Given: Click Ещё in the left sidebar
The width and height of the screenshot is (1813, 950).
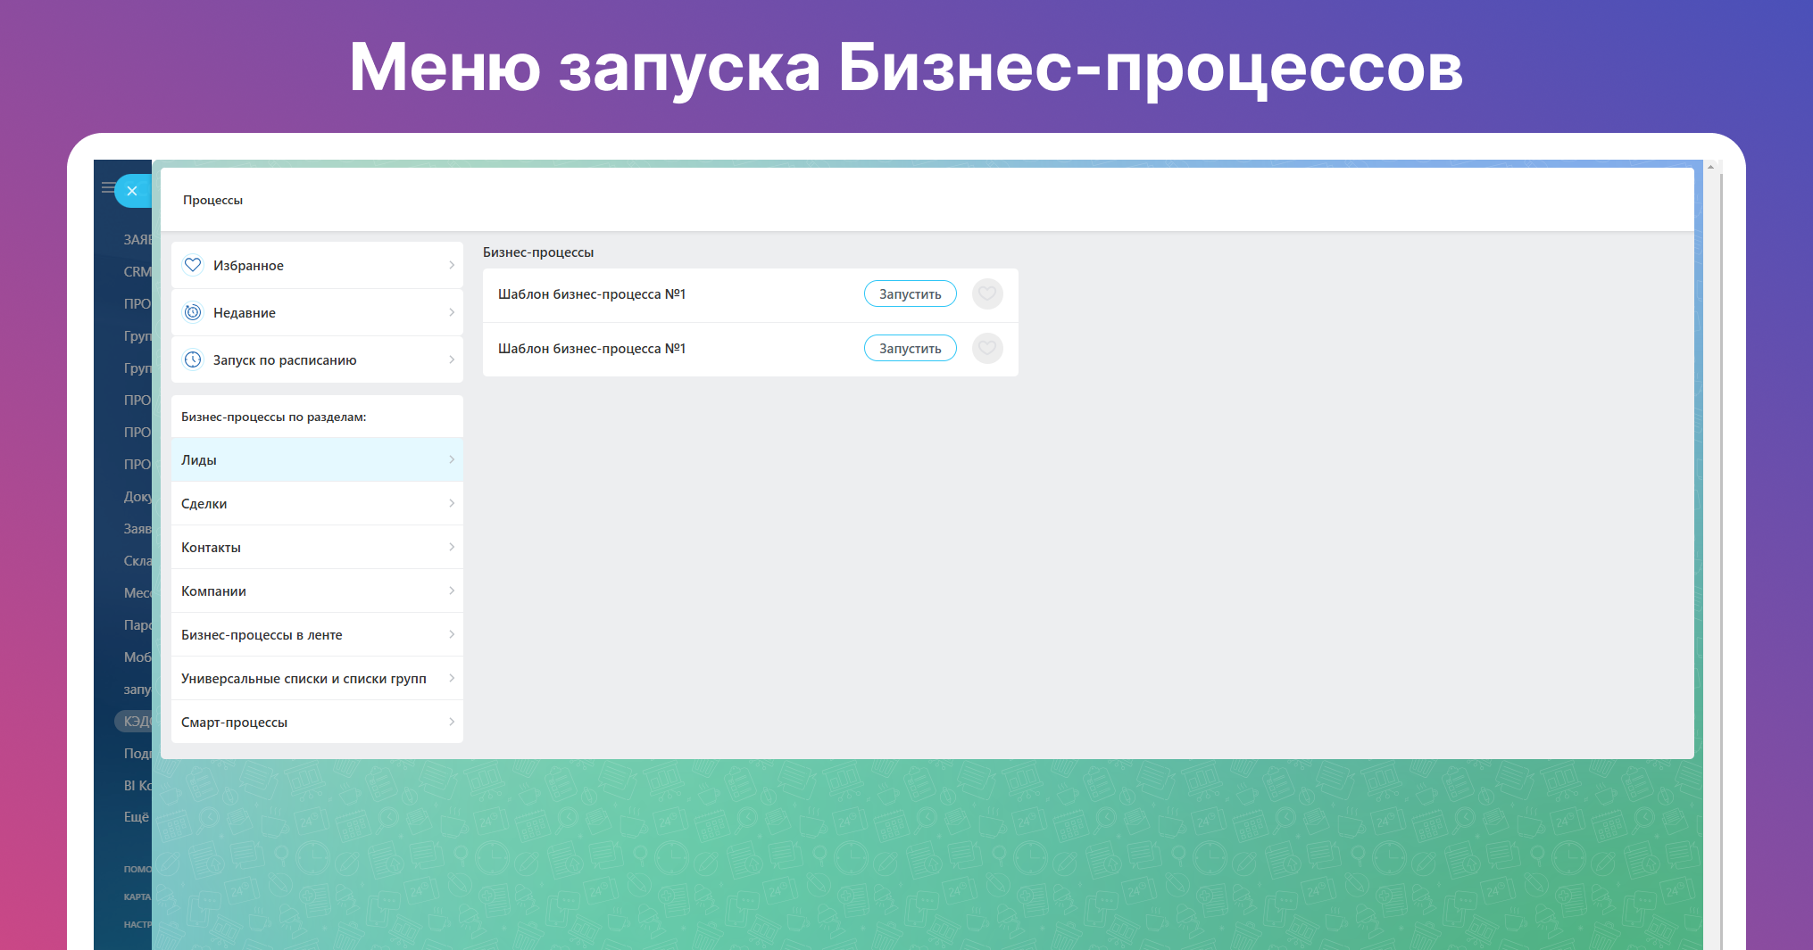Looking at the screenshot, I should [136, 816].
